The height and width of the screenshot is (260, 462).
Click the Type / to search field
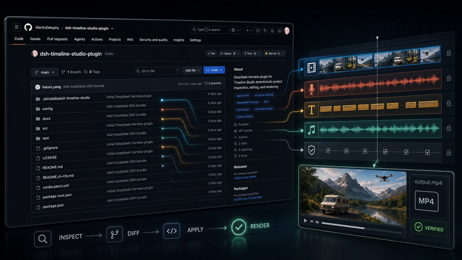tap(209, 30)
